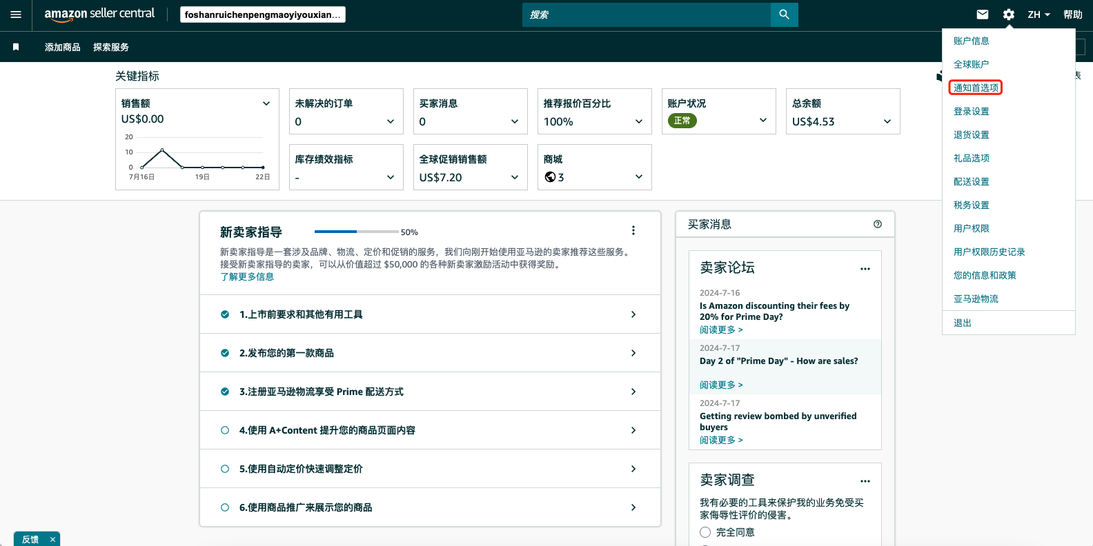
Task: Select 全球账户 from settings menu
Action: pyautogui.click(x=972, y=64)
